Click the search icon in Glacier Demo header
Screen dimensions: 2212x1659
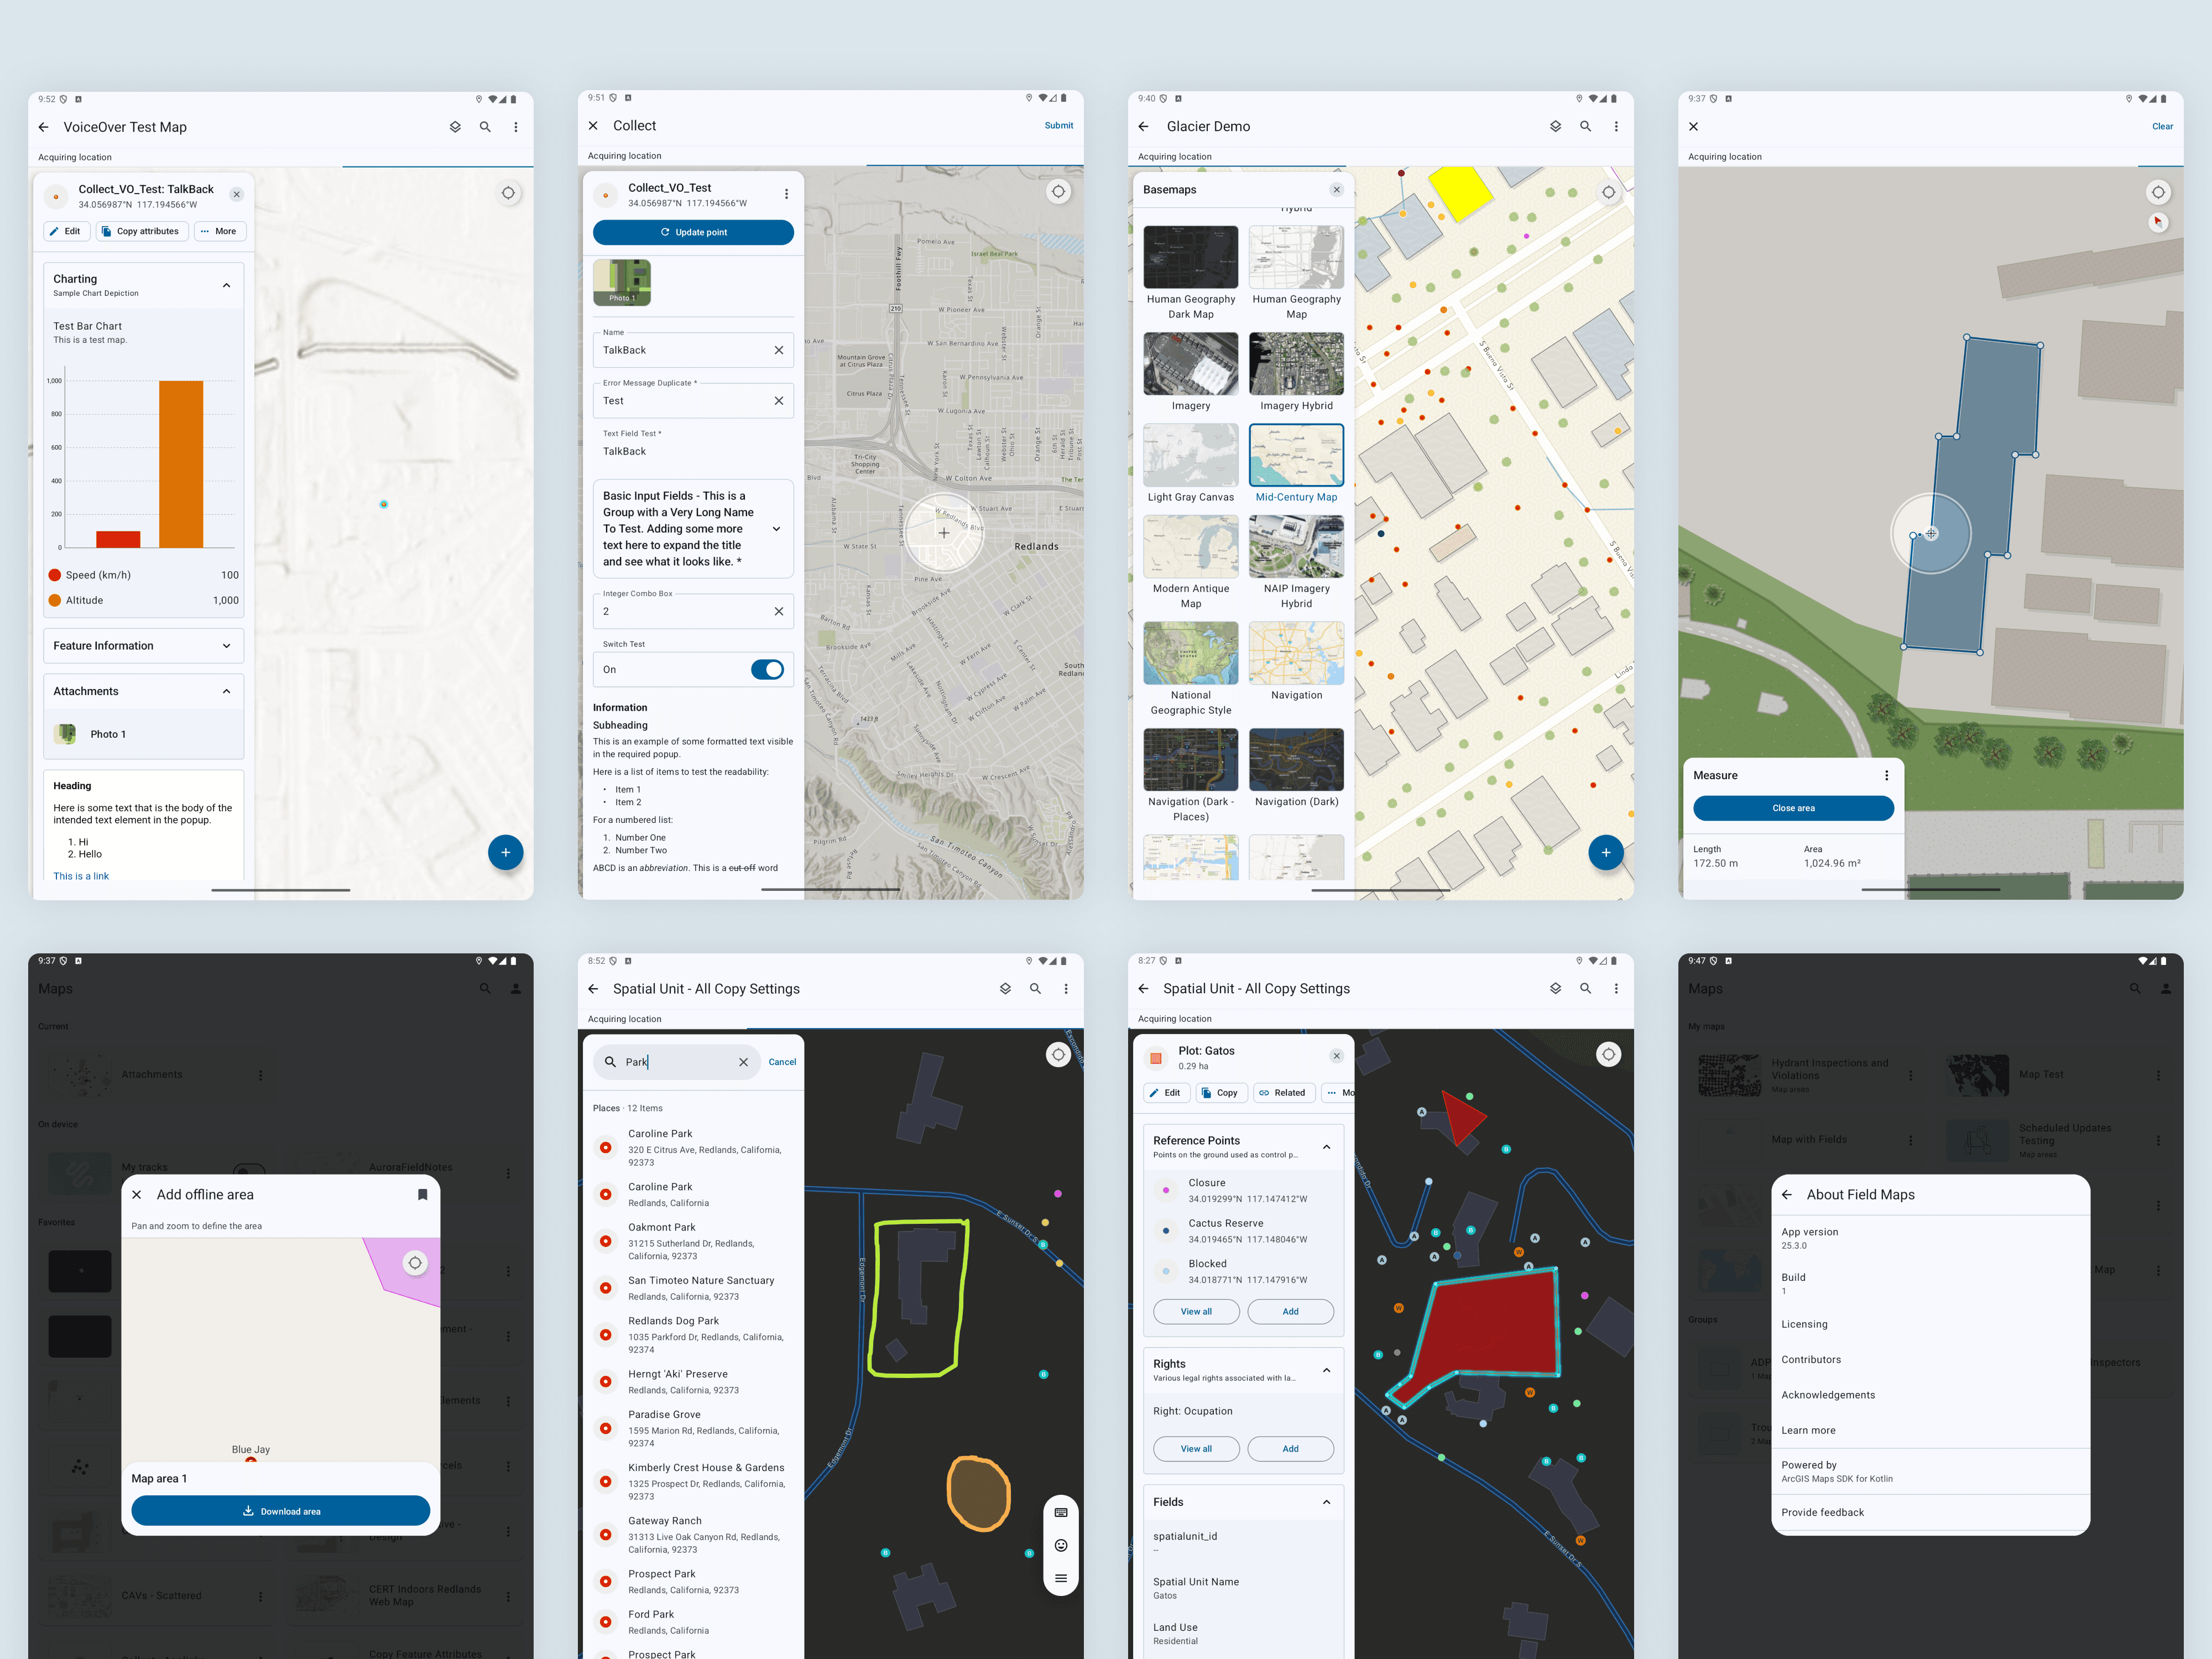1585,126
